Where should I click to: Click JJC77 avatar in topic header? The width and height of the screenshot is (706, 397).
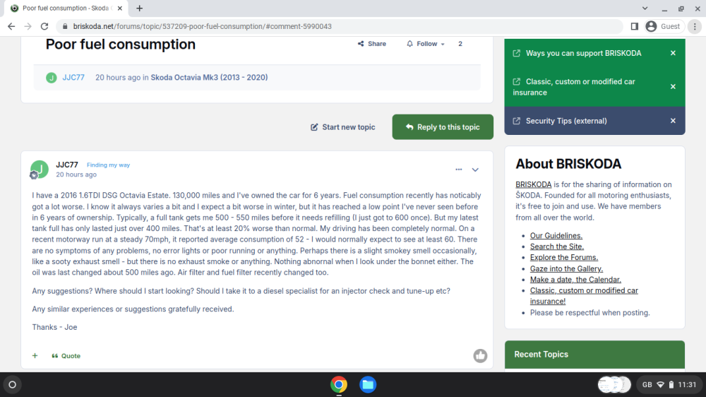click(52, 78)
